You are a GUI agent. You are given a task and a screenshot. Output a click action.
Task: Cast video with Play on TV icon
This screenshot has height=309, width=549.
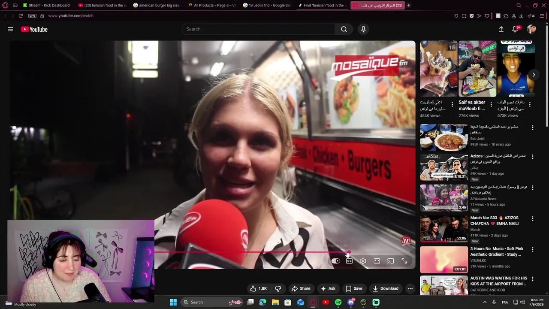click(391, 261)
